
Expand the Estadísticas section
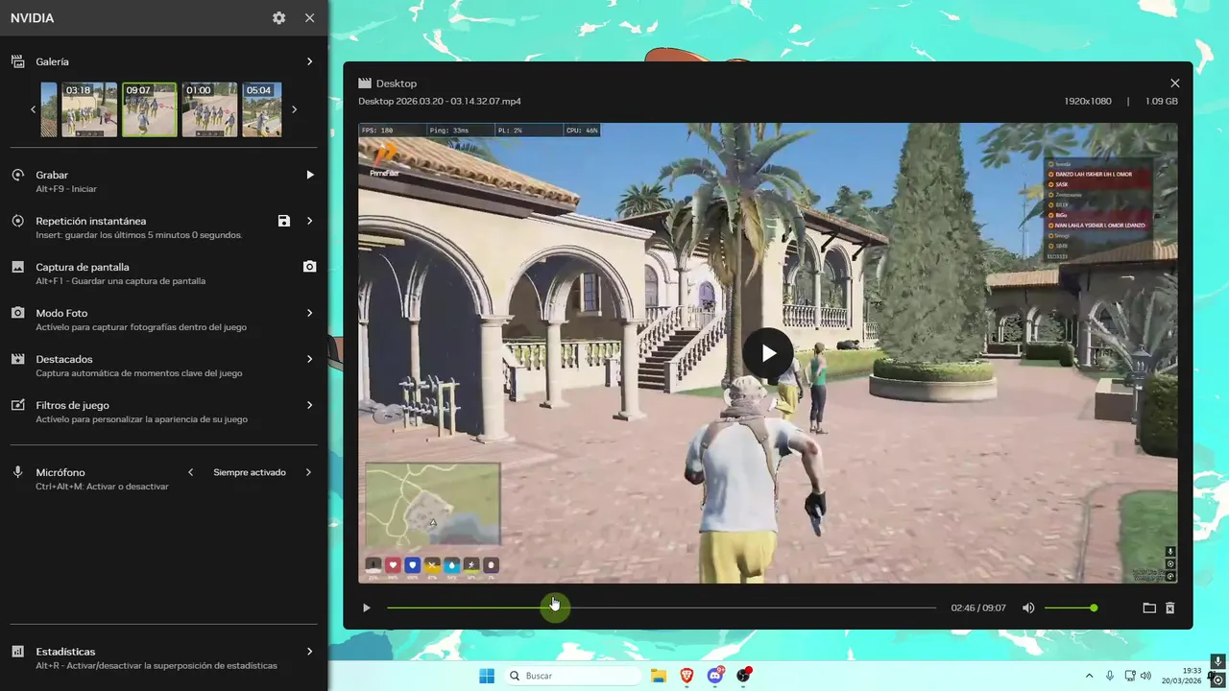coord(309,652)
